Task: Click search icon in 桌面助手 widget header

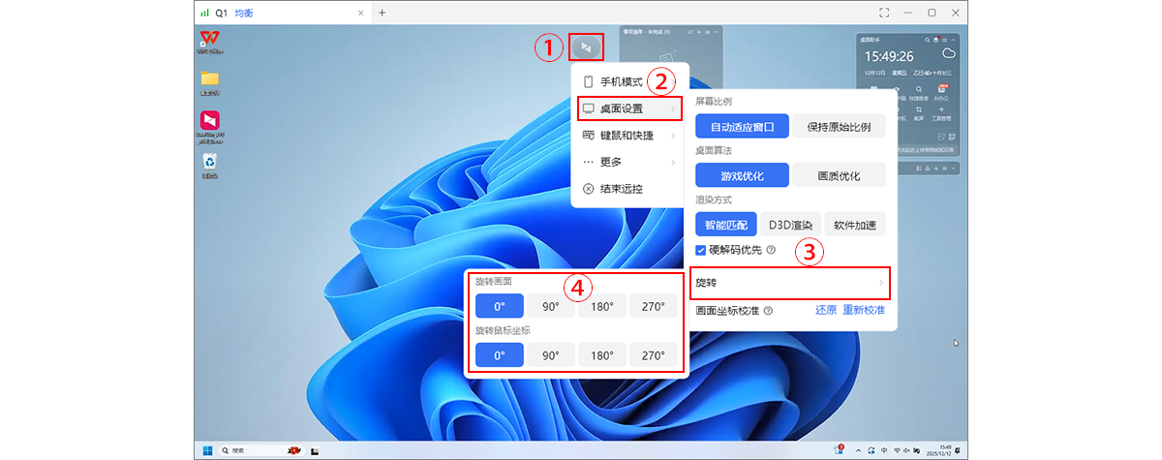Action: (x=927, y=40)
